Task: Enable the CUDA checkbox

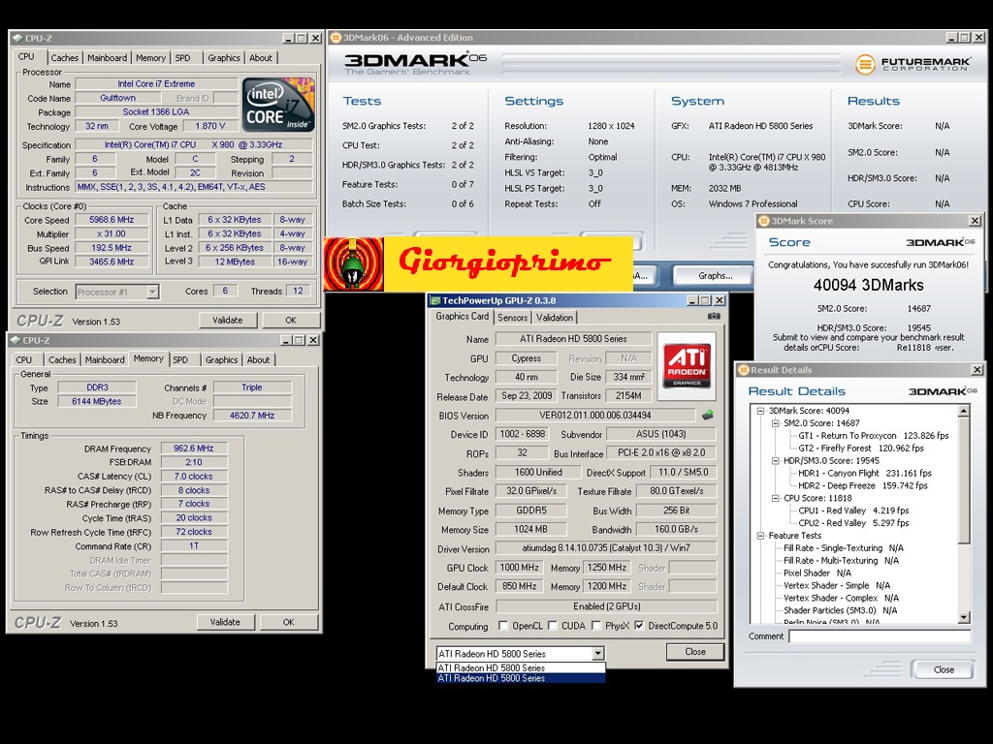Action: [x=552, y=626]
